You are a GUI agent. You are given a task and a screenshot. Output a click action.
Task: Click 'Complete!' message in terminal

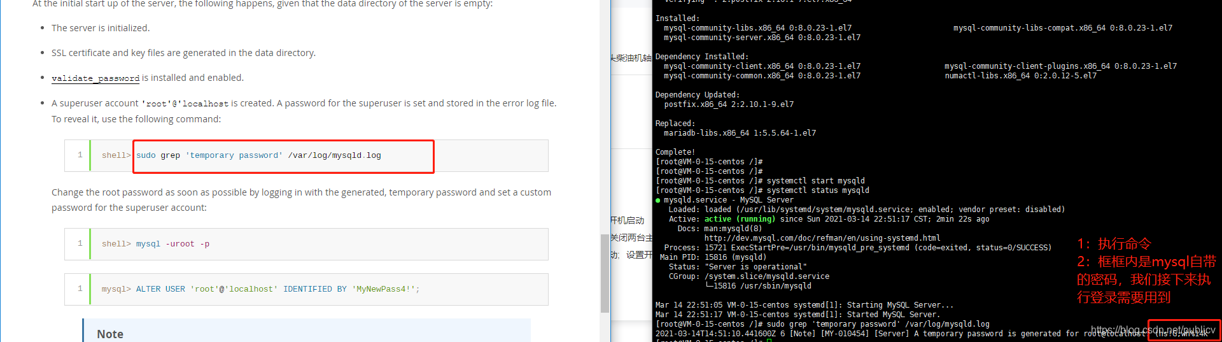tap(675, 152)
